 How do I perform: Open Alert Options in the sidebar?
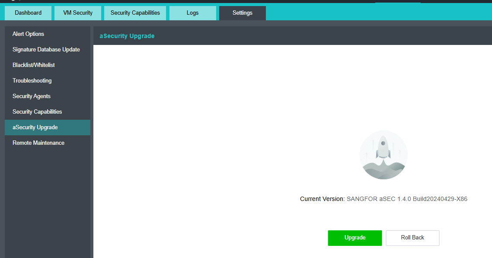[x=29, y=34]
